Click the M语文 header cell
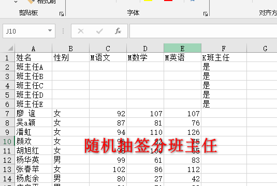 point(108,57)
